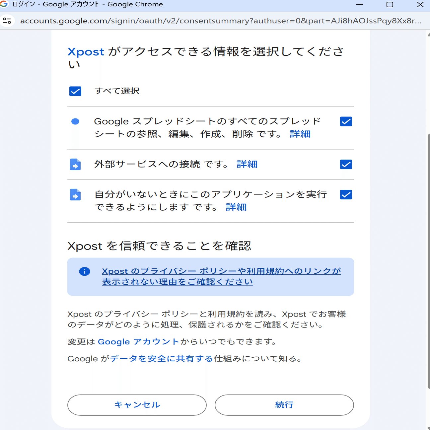The height and width of the screenshot is (430, 430).
Task: Click the Google Sheets permission icon
Action: [x=75, y=121]
